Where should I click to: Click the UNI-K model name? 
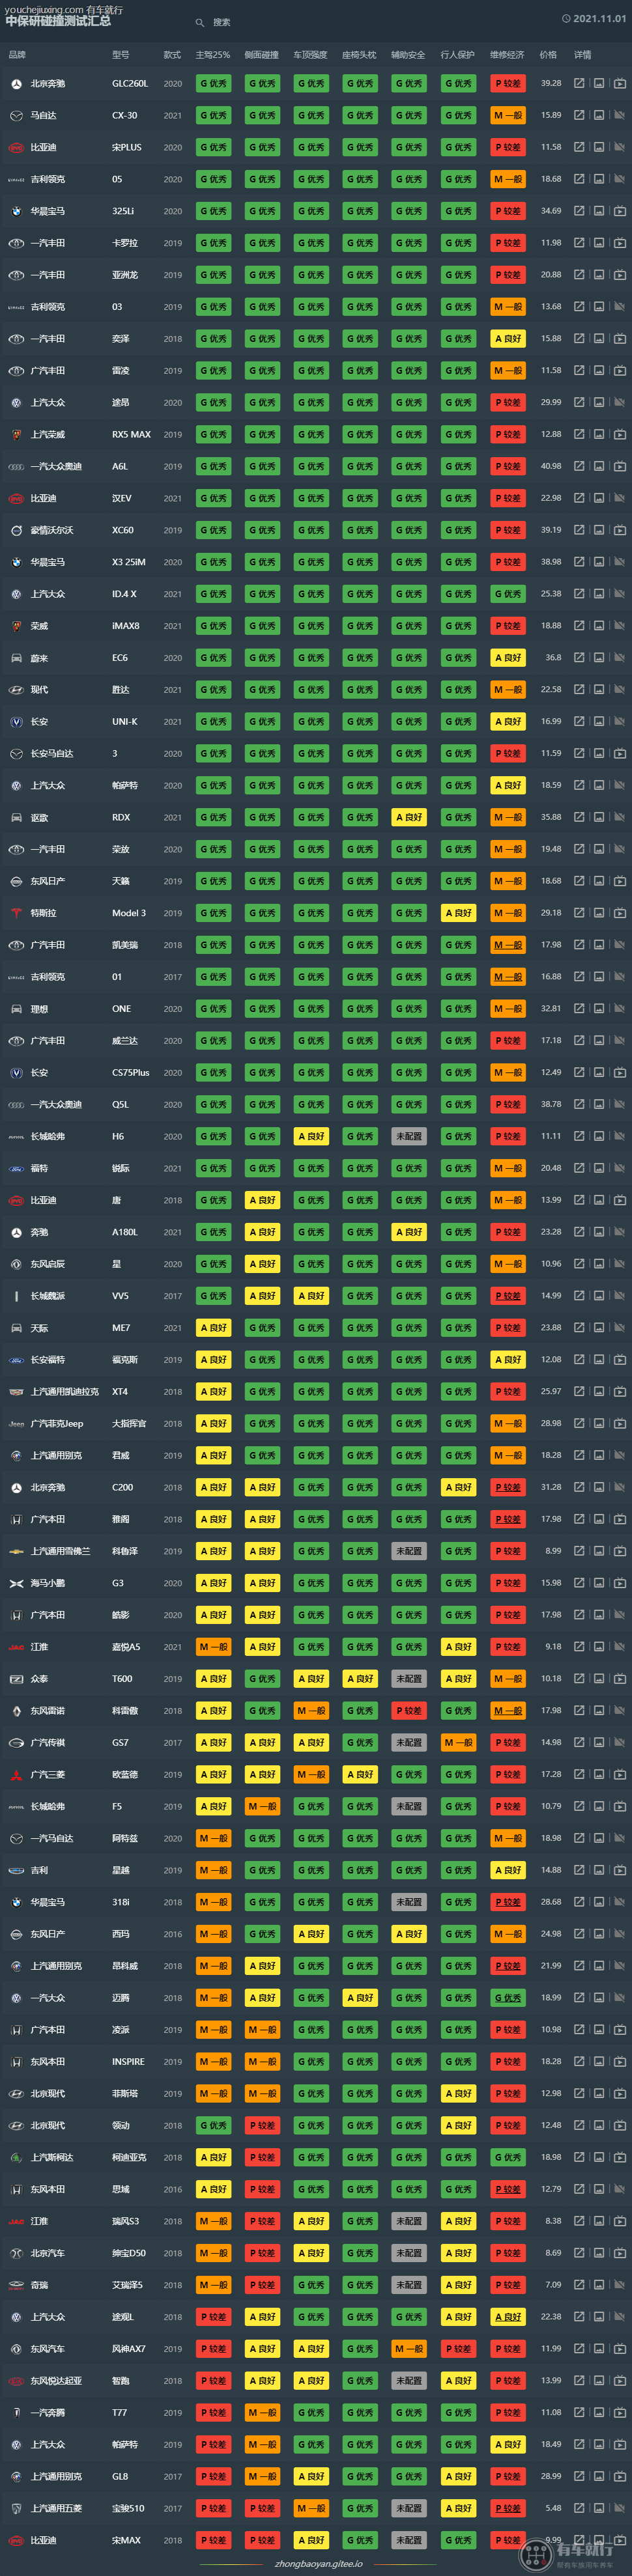point(125,722)
